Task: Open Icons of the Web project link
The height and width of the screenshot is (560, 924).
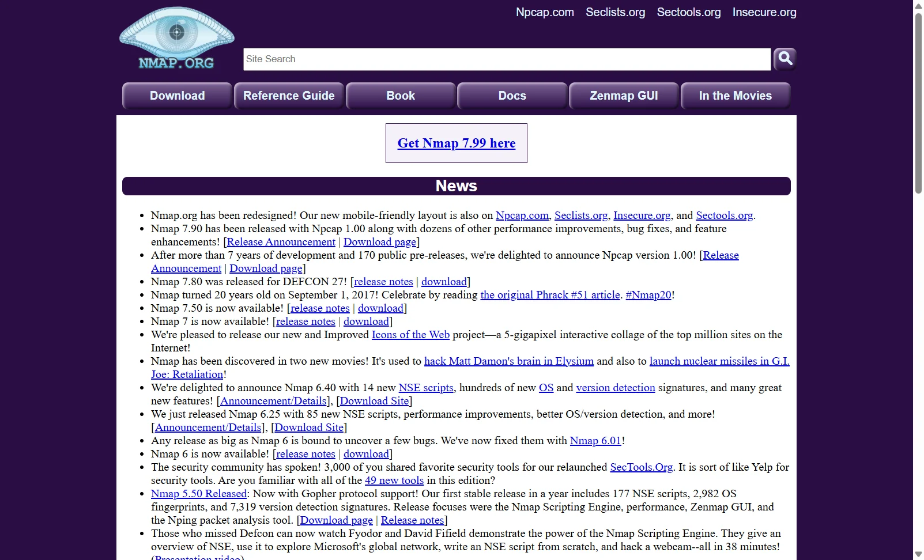Action: point(410,335)
